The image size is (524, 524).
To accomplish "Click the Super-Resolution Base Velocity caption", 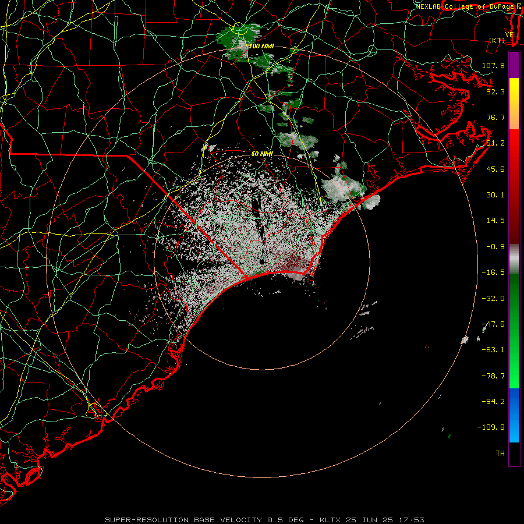I will pyautogui.click(x=265, y=520).
